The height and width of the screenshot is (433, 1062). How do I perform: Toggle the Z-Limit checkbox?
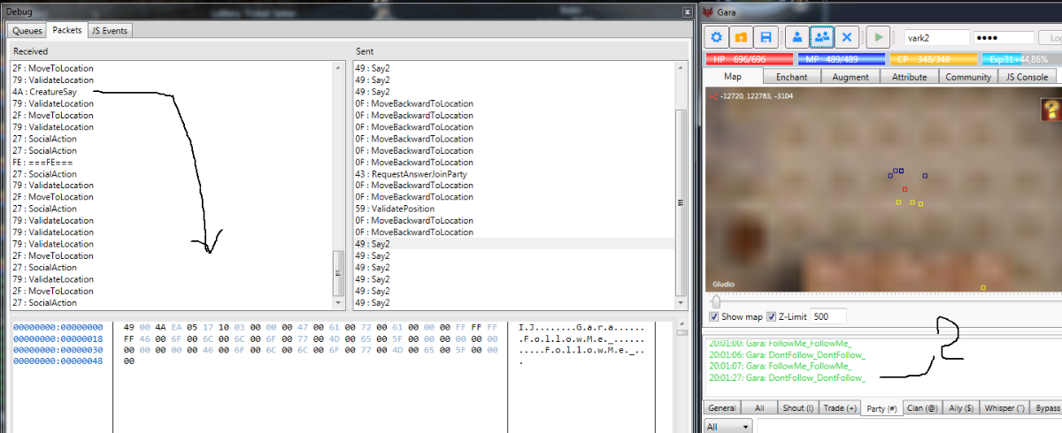[x=771, y=316]
